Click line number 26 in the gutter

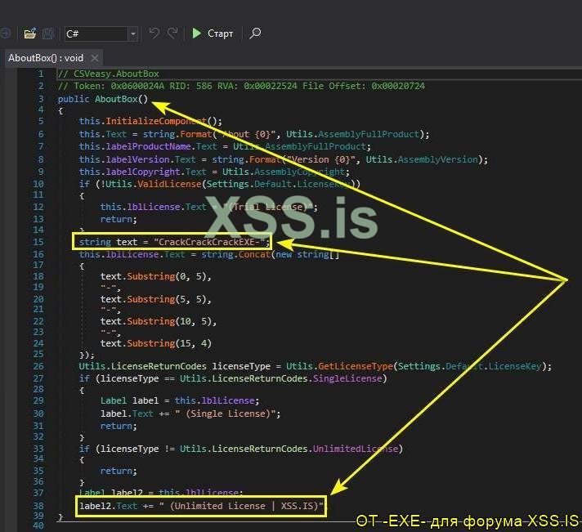point(38,367)
